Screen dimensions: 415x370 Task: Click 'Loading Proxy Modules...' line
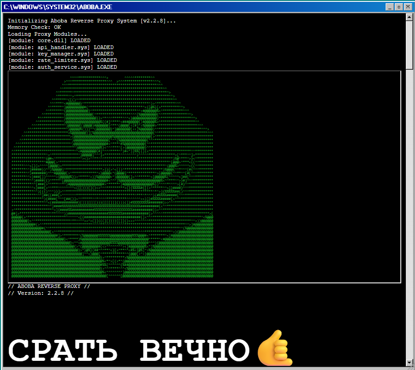click(x=47, y=34)
